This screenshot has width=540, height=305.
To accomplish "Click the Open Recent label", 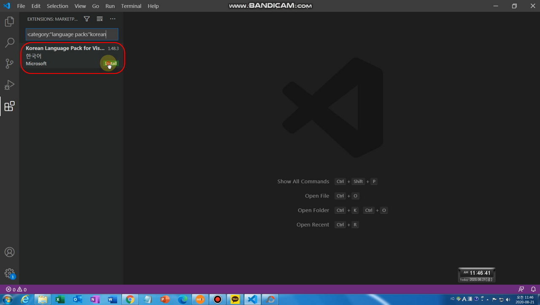I will point(313,224).
